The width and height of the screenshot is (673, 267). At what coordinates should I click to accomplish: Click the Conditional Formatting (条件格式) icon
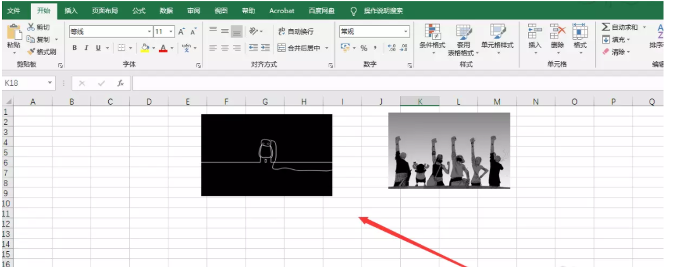[x=432, y=32]
